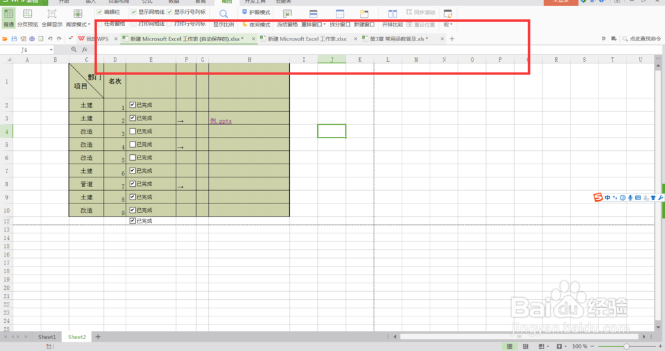Image resolution: width=665 pixels, height=351 pixels.
Task: Toggle 已完成 checkbox in row 6
Action: [133, 158]
